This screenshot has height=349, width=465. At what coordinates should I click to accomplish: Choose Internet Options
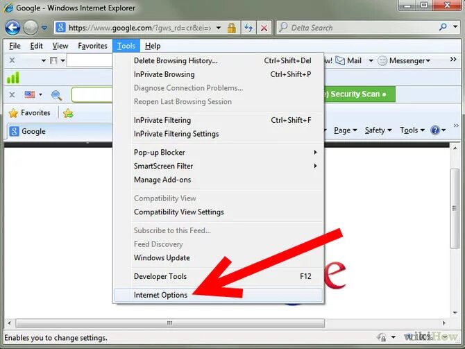(x=219, y=295)
